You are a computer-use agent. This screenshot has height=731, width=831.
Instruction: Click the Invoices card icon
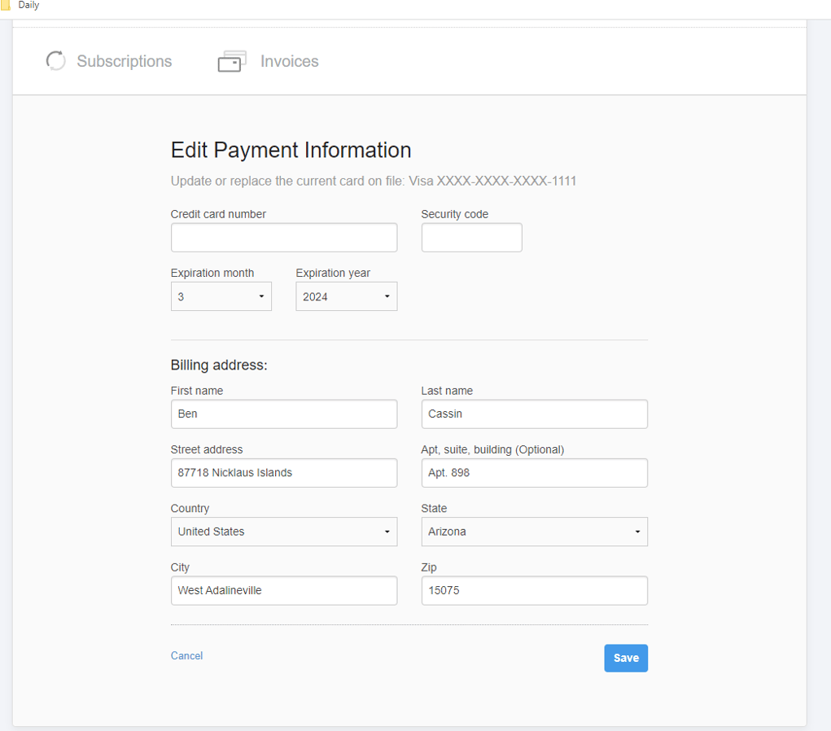pos(232,60)
